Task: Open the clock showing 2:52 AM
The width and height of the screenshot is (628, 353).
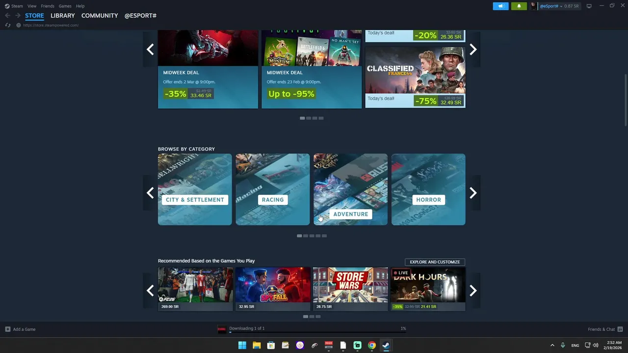Action: [614, 345]
